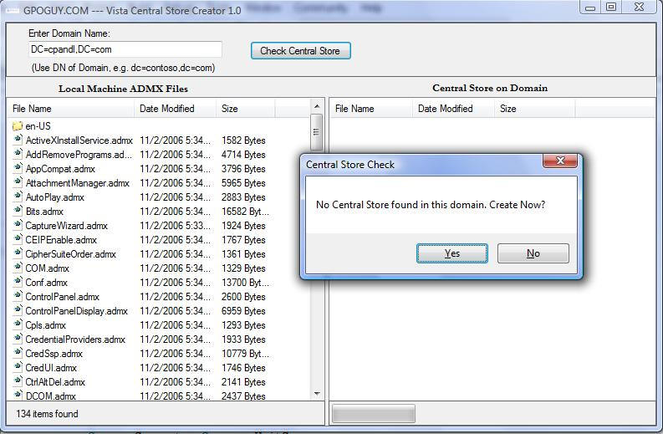
Task: Click AutoPlay.admx file icon
Action: [18, 197]
